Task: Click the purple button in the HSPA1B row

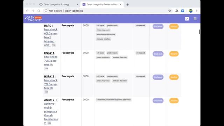Action: point(158,77)
